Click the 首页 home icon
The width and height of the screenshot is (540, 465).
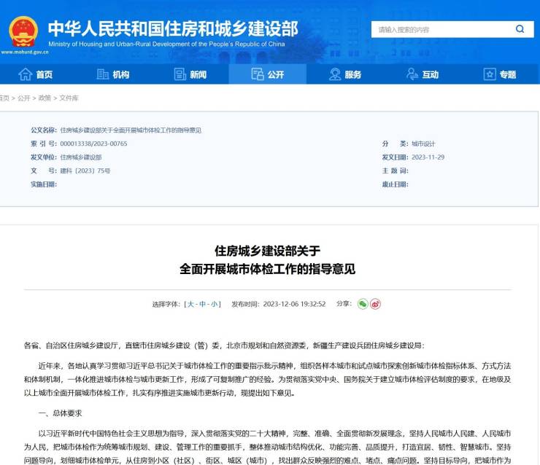pyautogui.click(x=26, y=74)
